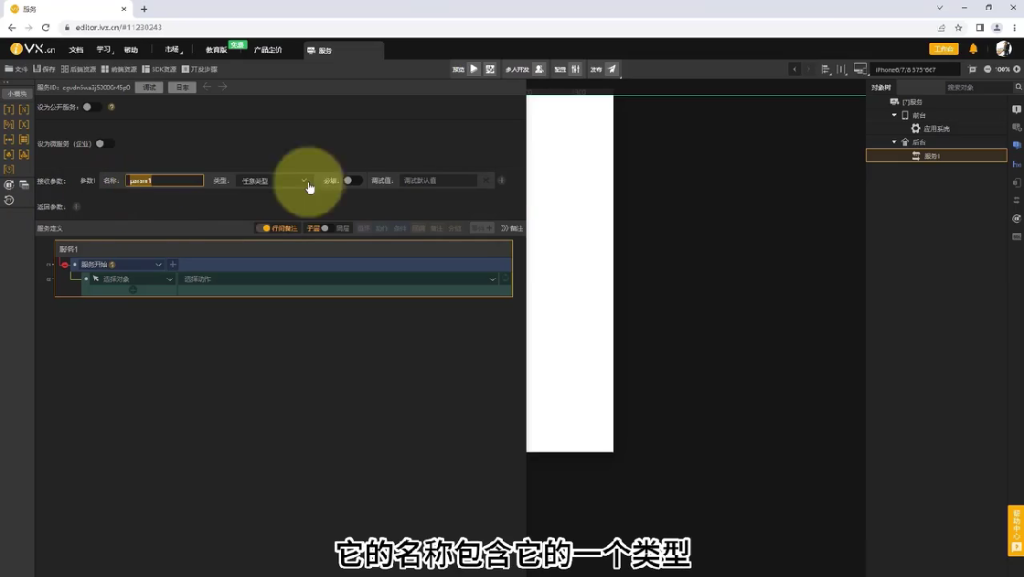This screenshot has width=1024, height=577.
Task: Toggle 设为公开服务 switch
Action: click(x=91, y=107)
